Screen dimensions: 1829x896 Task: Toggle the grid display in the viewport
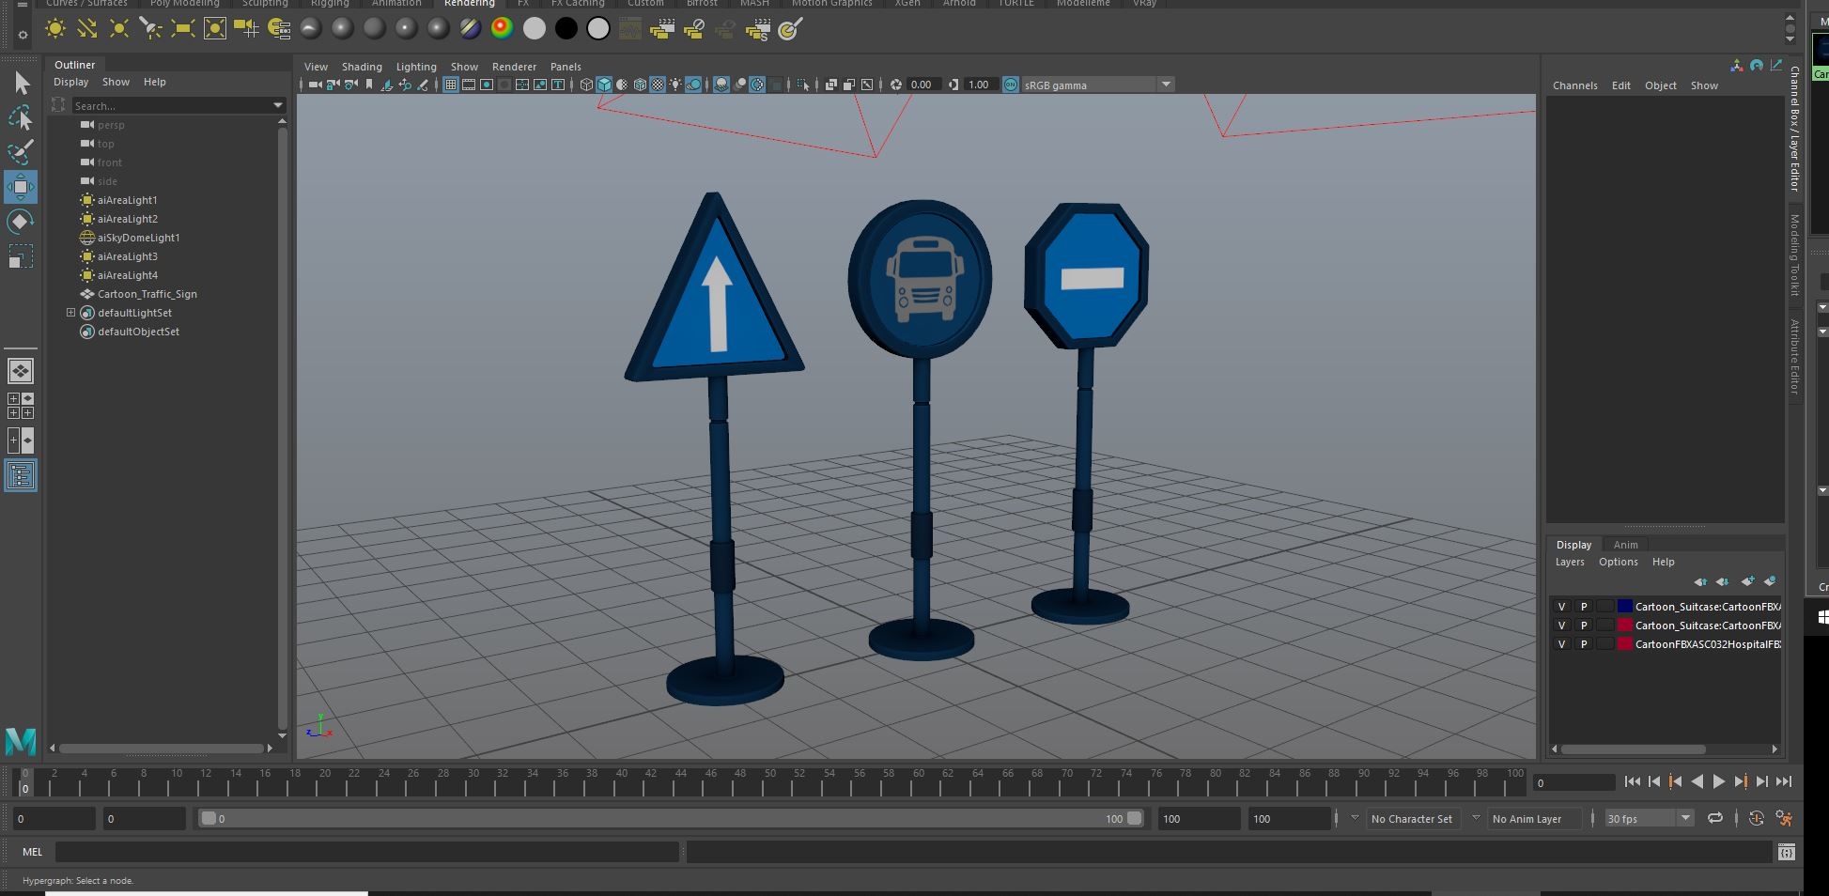450,85
